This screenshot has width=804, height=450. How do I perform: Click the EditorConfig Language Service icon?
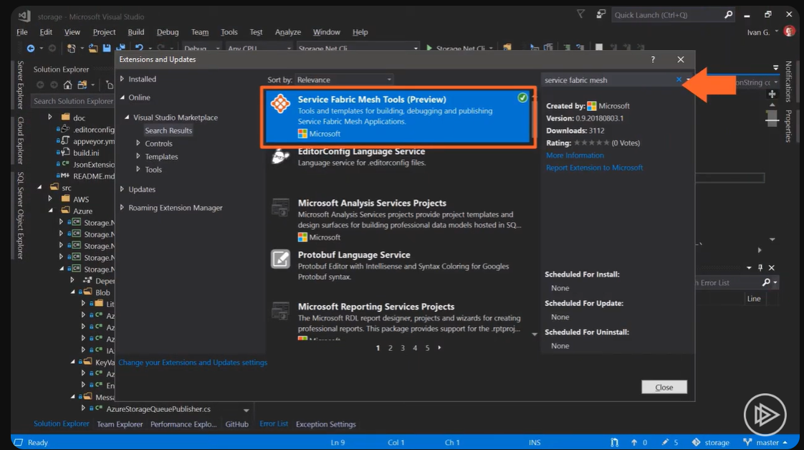(x=280, y=155)
